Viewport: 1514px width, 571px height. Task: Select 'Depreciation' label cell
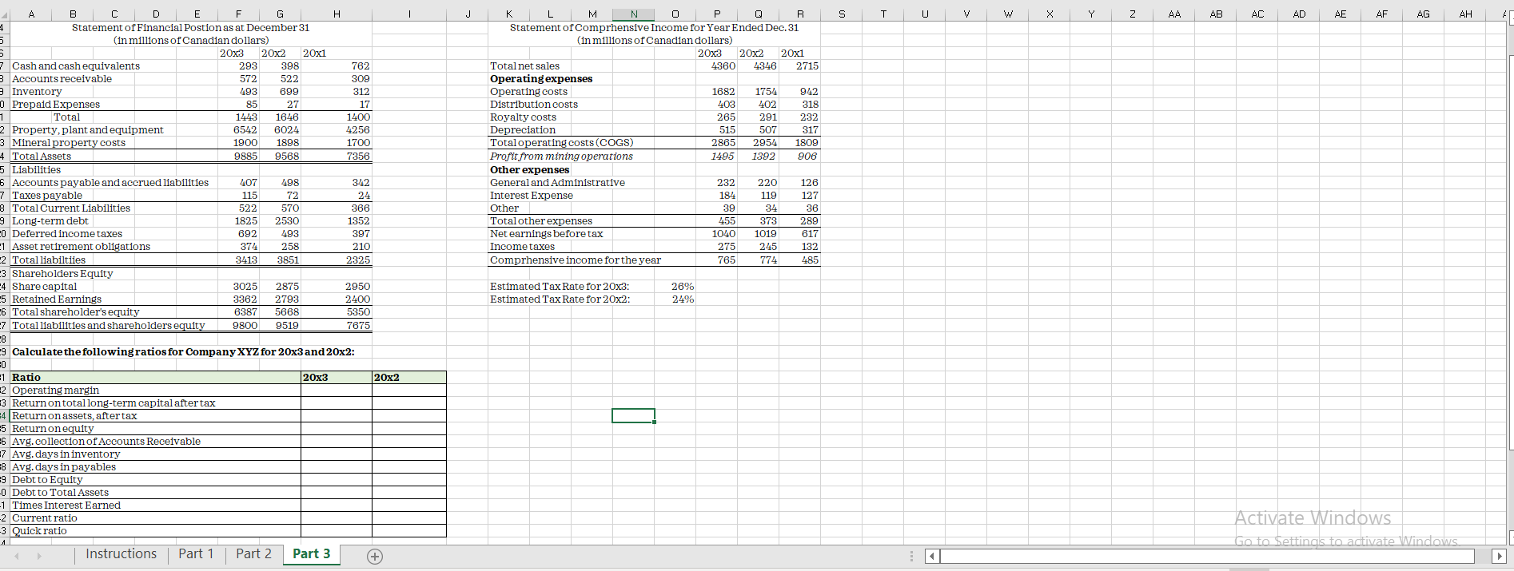tap(523, 130)
